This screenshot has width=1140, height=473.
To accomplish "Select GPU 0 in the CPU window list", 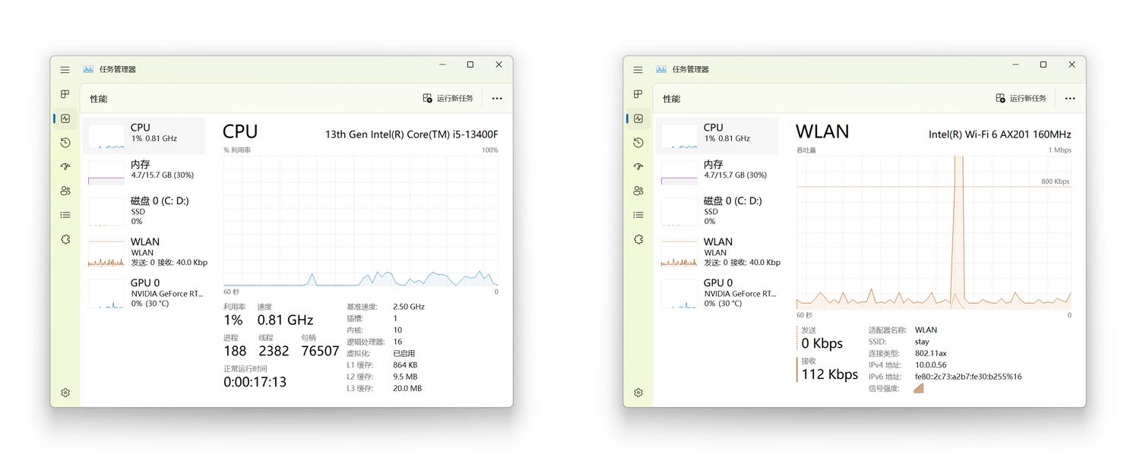I will tap(144, 293).
